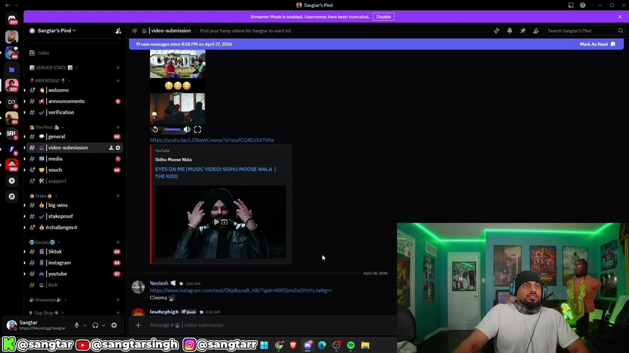
Task: Open the big-wins channel
Action: point(75,205)
